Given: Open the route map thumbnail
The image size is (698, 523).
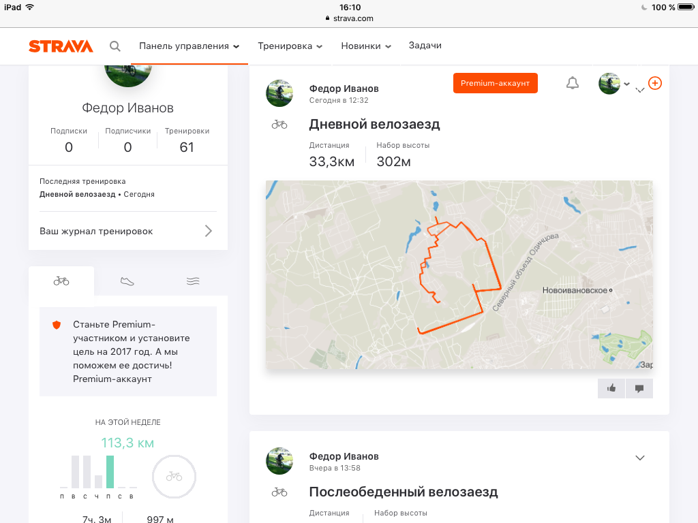Looking at the screenshot, I should point(459,275).
